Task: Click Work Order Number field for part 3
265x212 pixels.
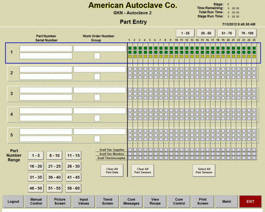Action: pyautogui.click(x=100, y=90)
